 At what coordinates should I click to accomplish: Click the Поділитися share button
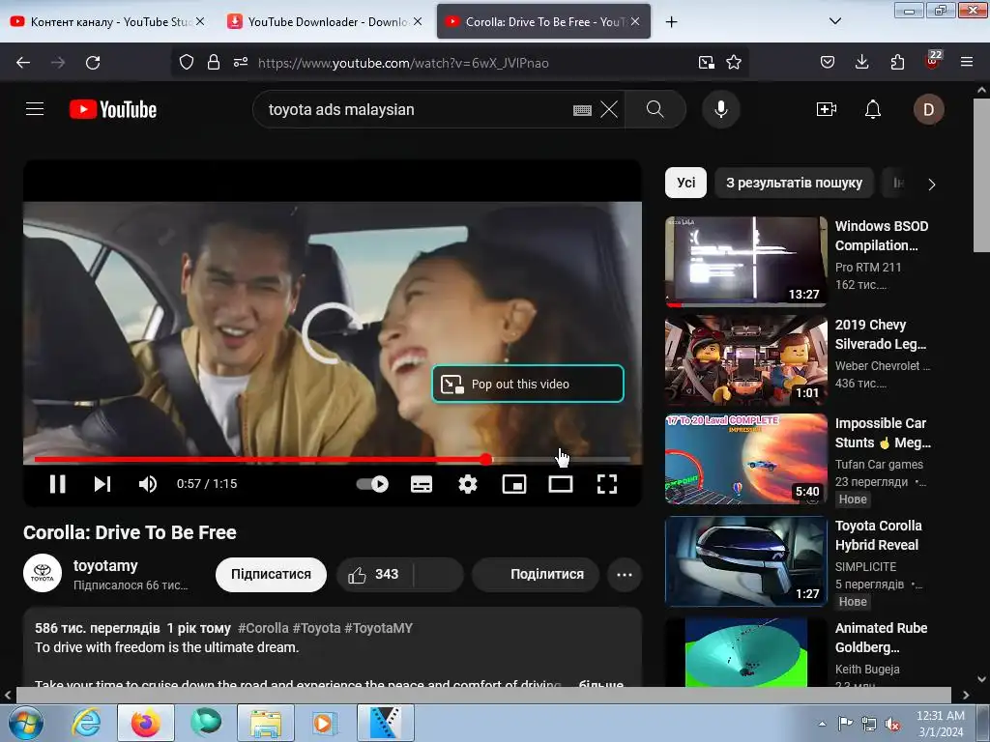[x=536, y=574]
